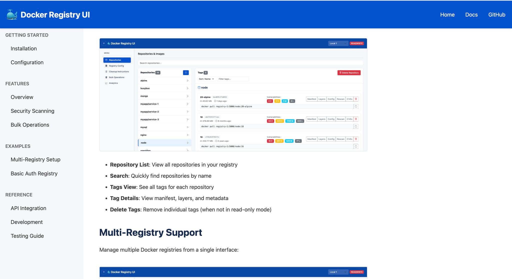Click the hamburger menu icon in the top screenshot
Screen dimensions: 512x279
click(104, 43)
